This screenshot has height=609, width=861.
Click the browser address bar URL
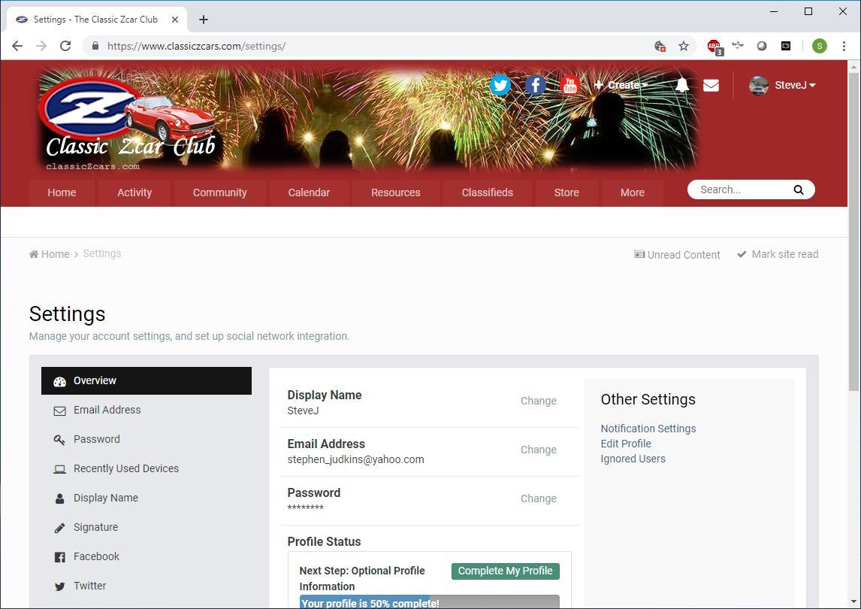click(x=196, y=46)
